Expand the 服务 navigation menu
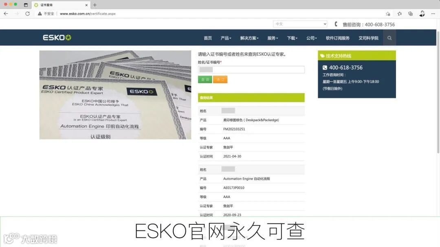This screenshot has height=247, width=440. click(273, 38)
